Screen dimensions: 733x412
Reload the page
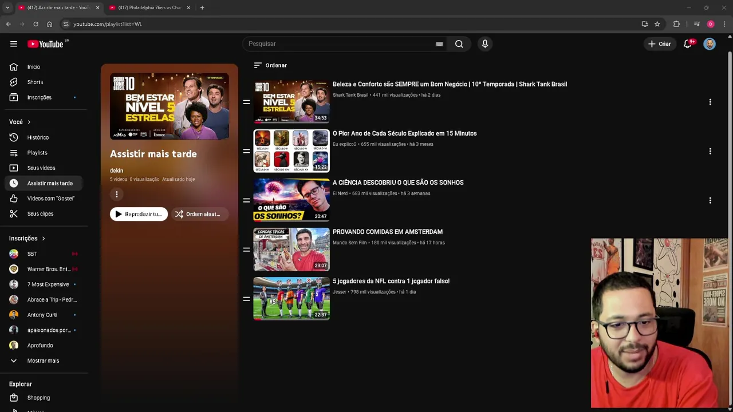pyautogui.click(x=36, y=24)
